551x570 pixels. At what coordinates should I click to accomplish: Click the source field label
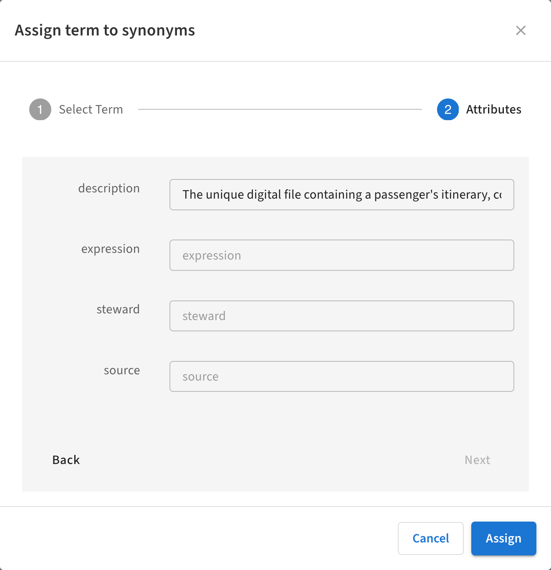pyautogui.click(x=122, y=370)
